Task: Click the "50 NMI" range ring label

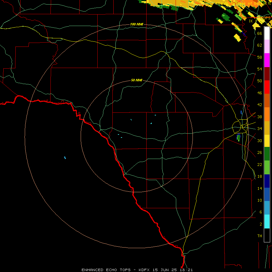Action: pyautogui.click(x=137, y=80)
